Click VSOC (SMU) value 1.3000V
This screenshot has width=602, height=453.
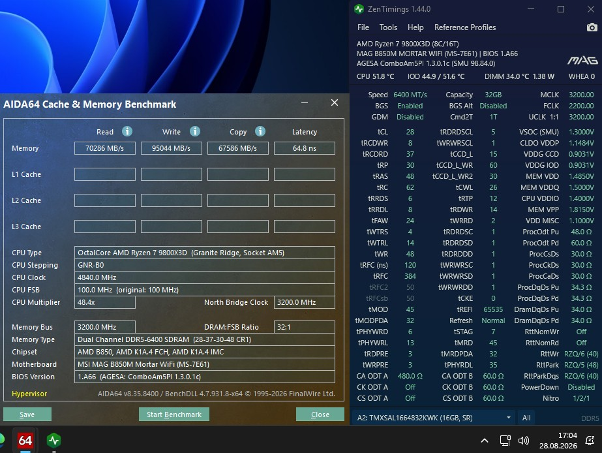(581, 132)
